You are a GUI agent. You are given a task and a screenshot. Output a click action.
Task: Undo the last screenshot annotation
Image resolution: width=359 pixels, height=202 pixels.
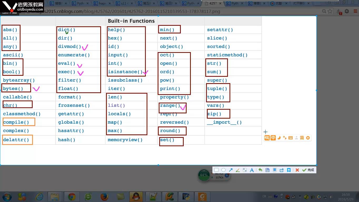coord(260,170)
